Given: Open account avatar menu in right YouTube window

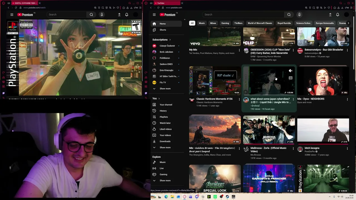Looking at the screenshot, I should (x=347, y=14).
